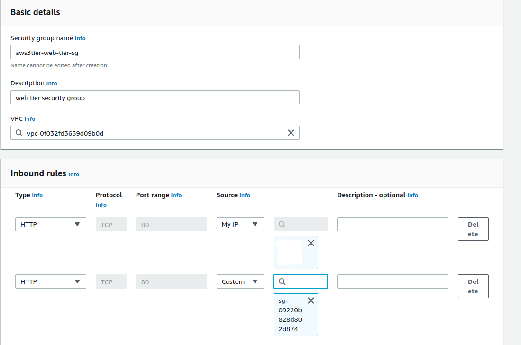The width and height of the screenshot is (521, 345).
Task: Change the Custom source dropdown in second rule
Action: click(x=240, y=281)
